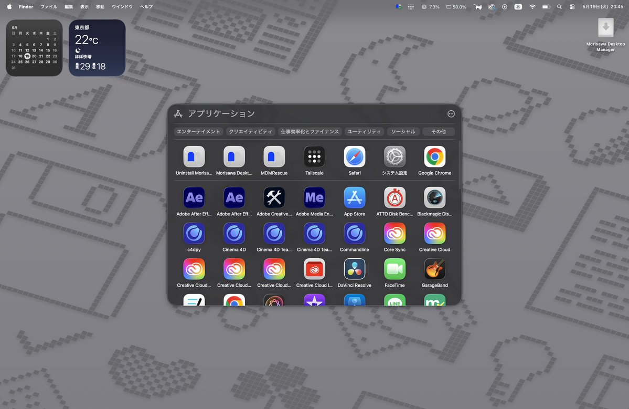Image resolution: width=629 pixels, height=409 pixels.
Task: Open the calendar widget for 5月
Action: 34,48
